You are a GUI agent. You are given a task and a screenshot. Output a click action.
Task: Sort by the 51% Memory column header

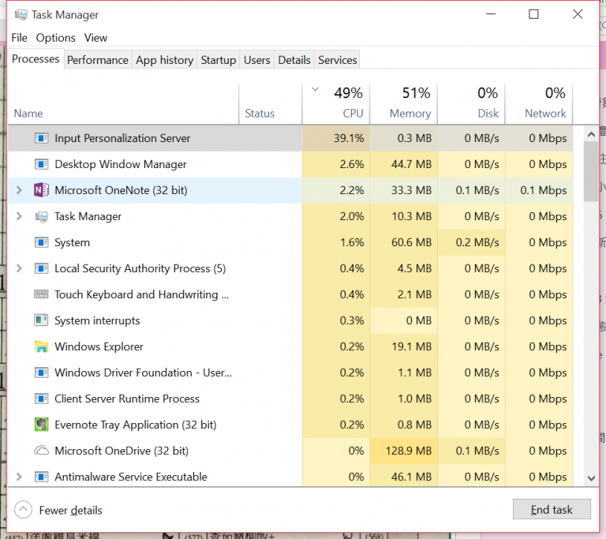[403, 104]
